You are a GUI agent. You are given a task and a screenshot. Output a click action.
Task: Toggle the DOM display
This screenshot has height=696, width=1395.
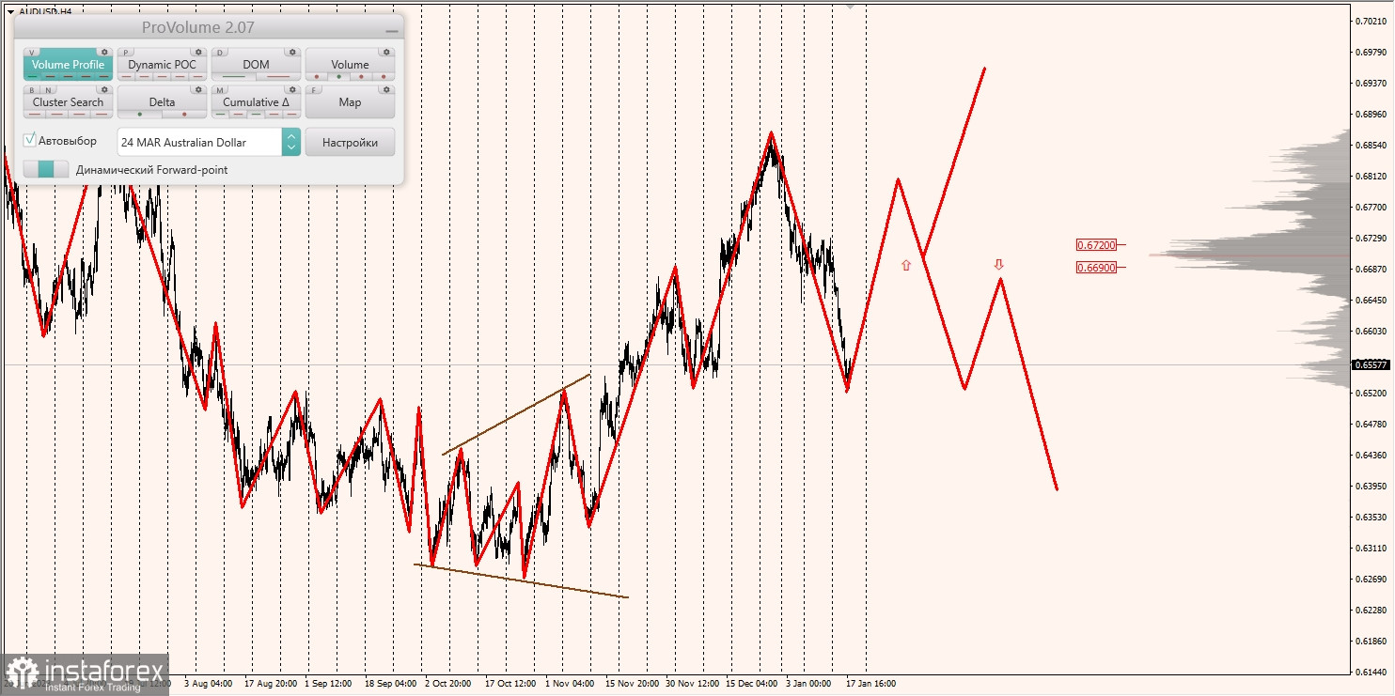pos(256,65)
